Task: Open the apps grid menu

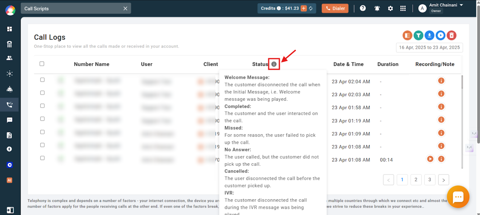Action: click(x=403, y=8)
